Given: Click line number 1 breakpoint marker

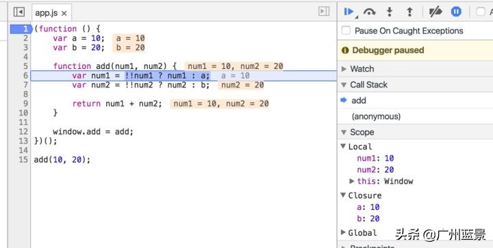Looking at the screenshot, I should click(x=21, y=29).
